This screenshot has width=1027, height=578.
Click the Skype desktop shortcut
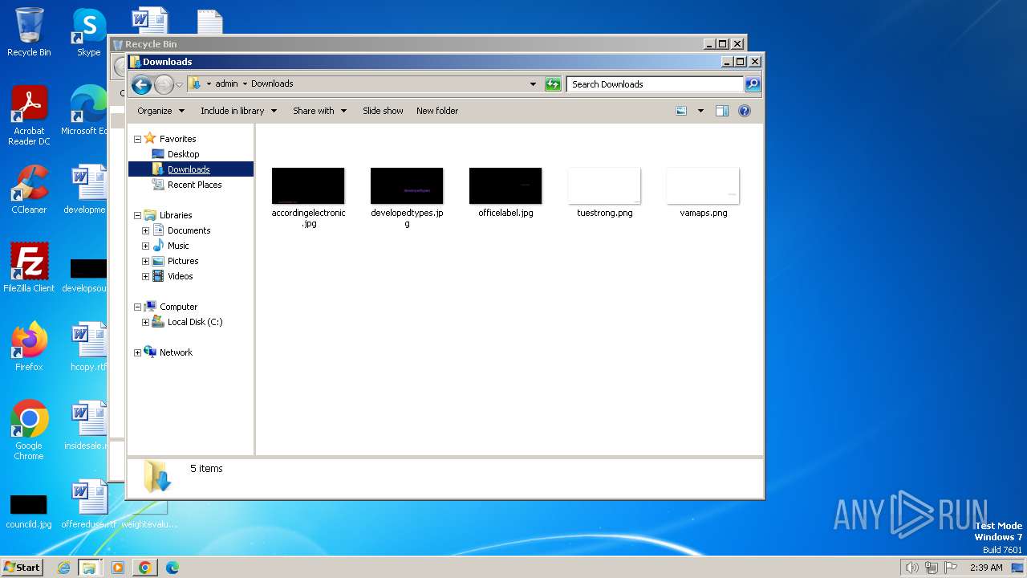pos(88,32)
